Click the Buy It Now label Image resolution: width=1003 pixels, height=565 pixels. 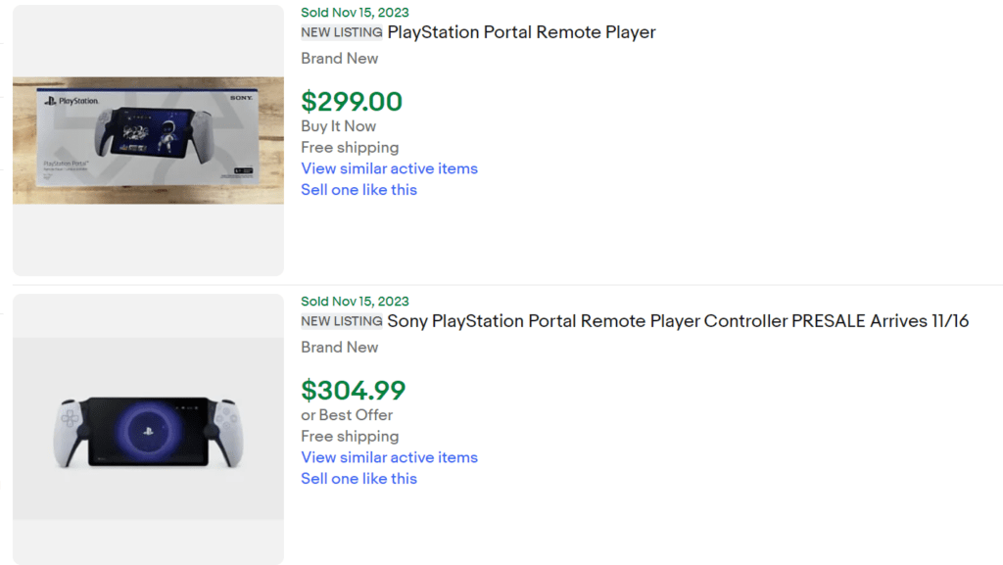point(338,126)
